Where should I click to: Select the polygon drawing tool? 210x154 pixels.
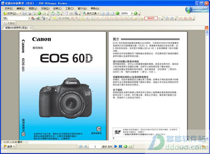(x=121, y=18)
